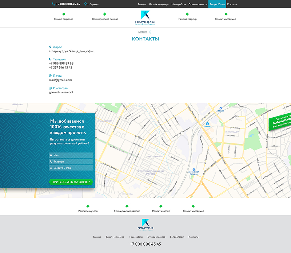This screenshot has width=291, height=253.
Task: Click the Геометрия logo in footer
Action: click(145, 225)
